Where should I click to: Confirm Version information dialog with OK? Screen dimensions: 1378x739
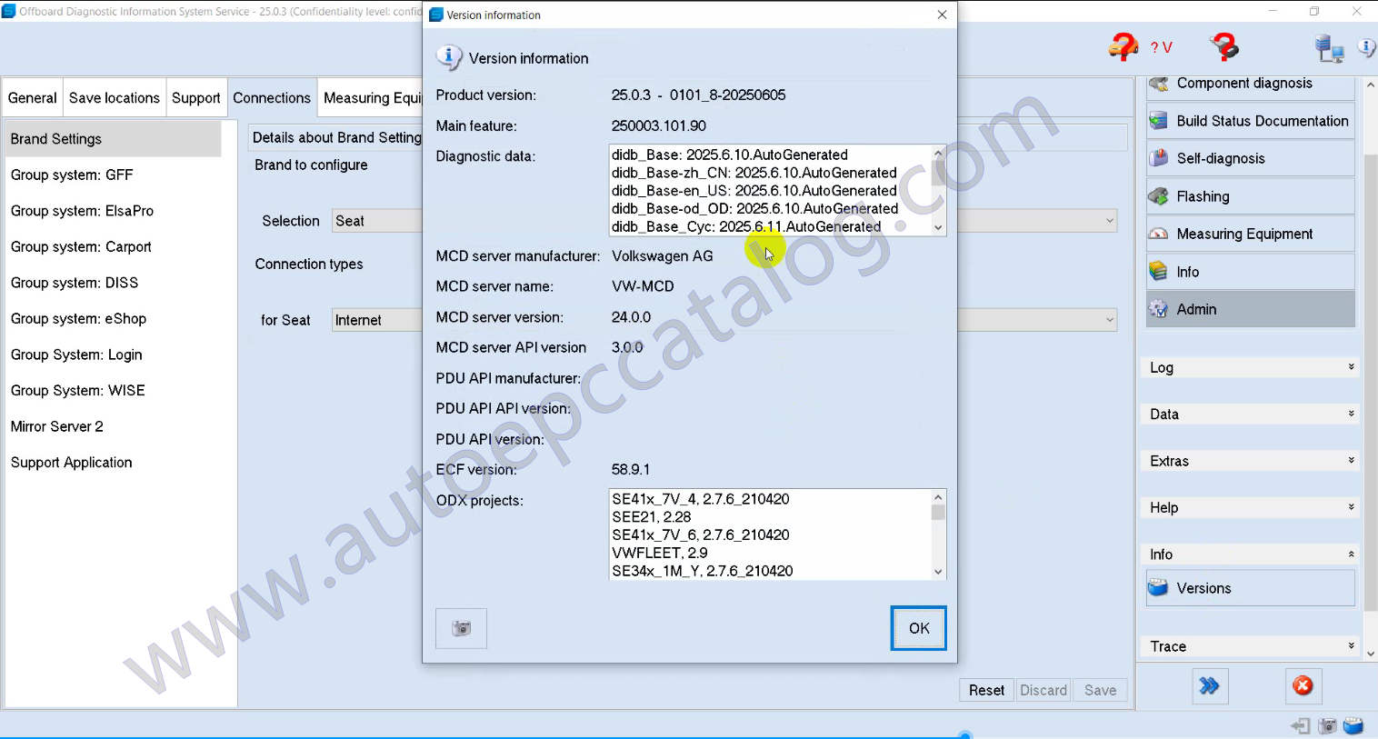(918, 628)
